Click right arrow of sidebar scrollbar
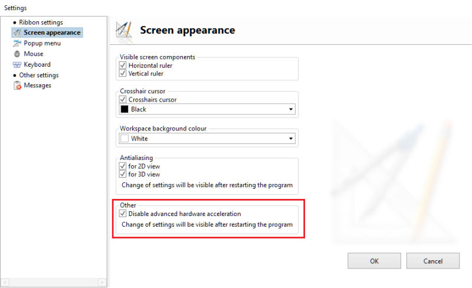This screenshot has width=472, height=288. tap(102, 283)
